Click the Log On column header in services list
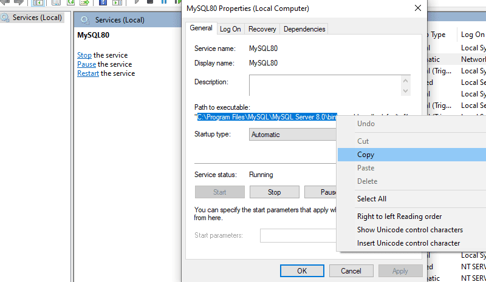 [472, 35]
